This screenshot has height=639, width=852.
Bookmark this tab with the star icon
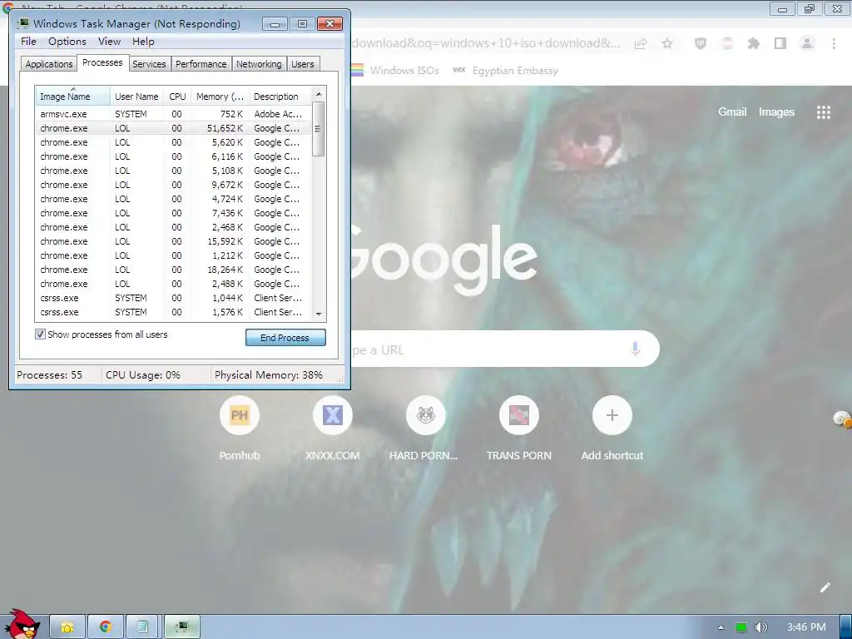(x=667, y=43)
